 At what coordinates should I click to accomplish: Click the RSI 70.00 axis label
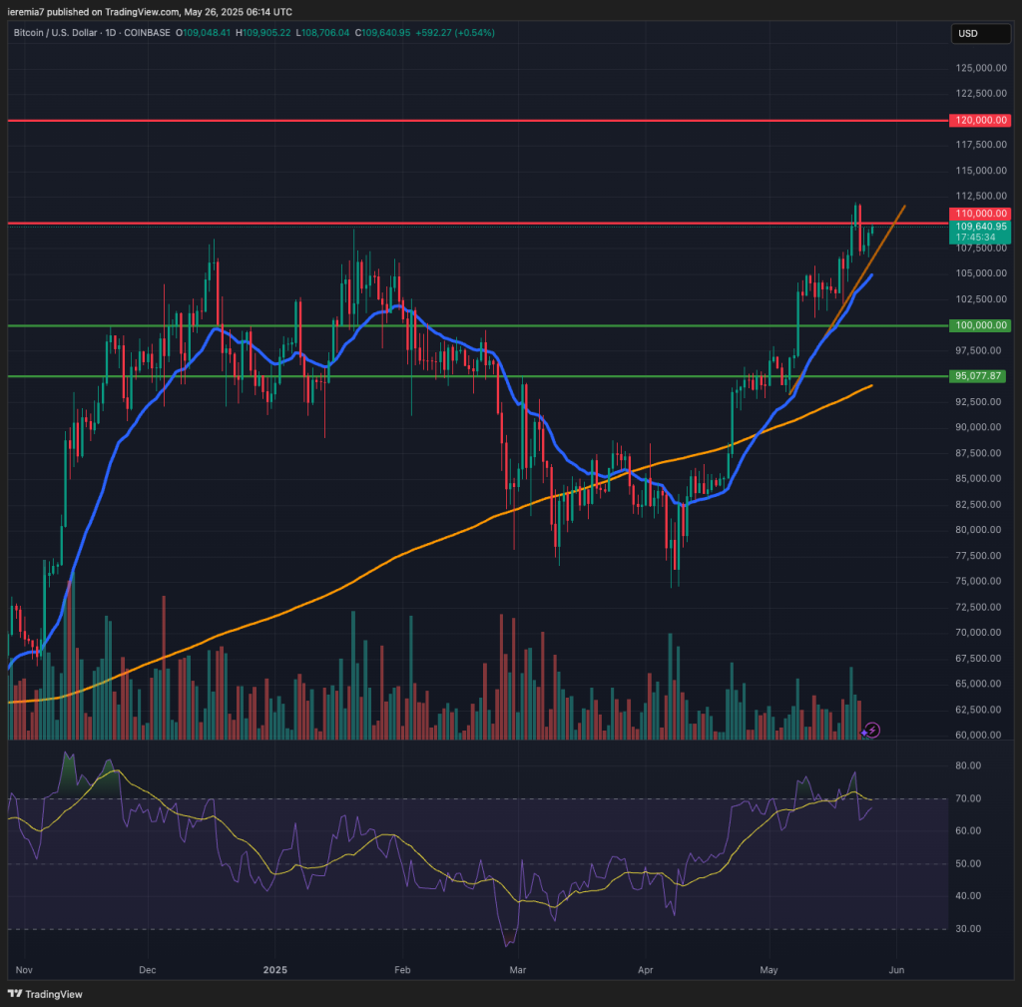(968, 798)
